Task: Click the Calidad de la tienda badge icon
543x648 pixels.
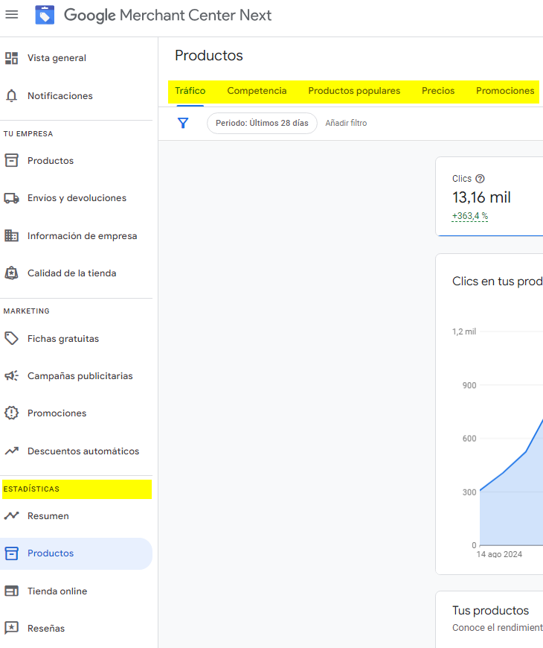Action: [12, 273]
